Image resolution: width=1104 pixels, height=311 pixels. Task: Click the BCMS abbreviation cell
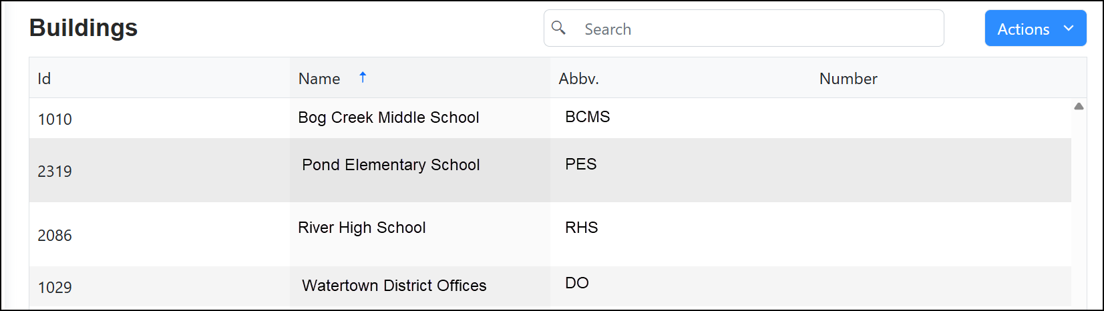pos(587,117)
